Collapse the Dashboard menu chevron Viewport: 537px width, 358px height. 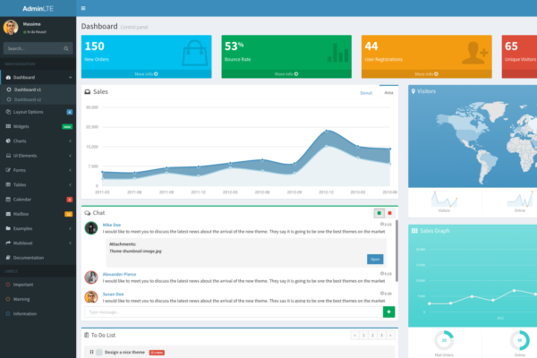[x=70, y=78]
